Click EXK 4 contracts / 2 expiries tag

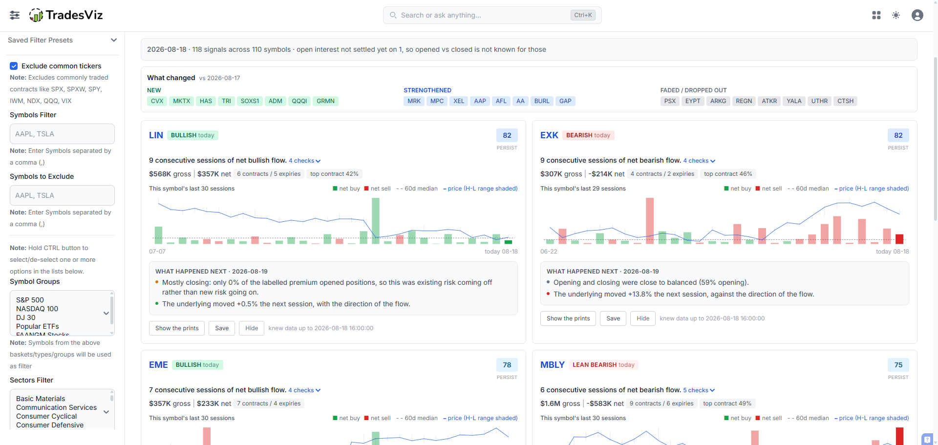tap(662, 174)
